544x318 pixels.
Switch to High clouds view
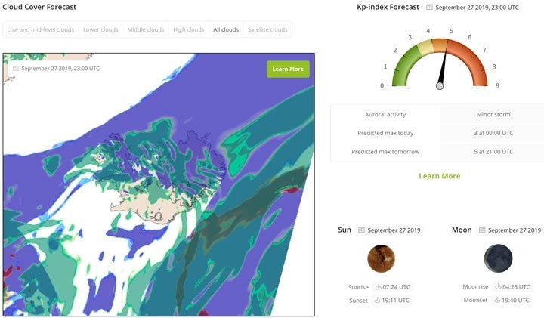(x=187, y=30)
